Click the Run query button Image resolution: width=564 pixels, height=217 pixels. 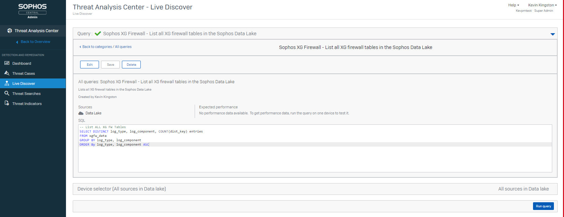543,206
